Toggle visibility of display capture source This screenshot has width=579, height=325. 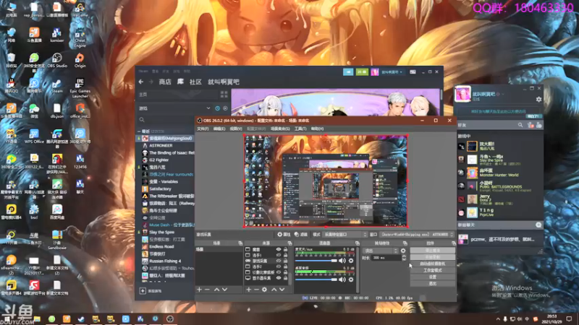(279, 278)
